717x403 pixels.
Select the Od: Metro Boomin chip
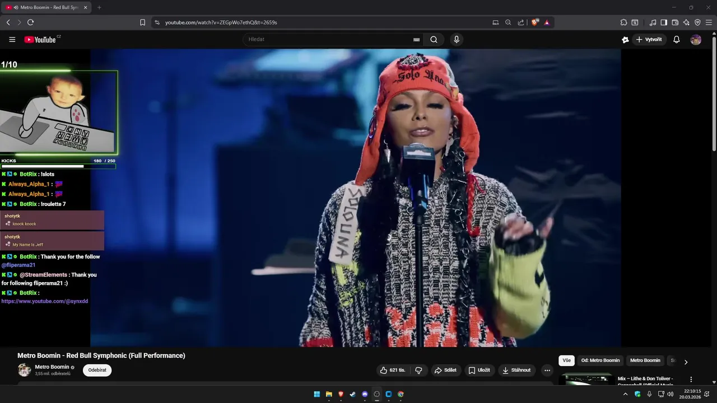[x=600, y=360]
